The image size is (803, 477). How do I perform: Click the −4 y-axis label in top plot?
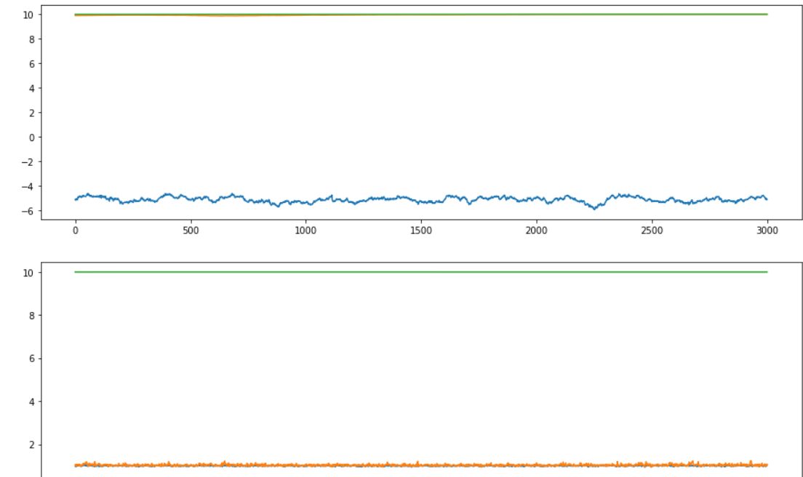point(28,186)
